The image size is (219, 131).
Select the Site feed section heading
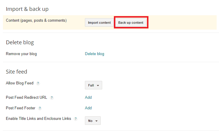click(x=16, y=72)
